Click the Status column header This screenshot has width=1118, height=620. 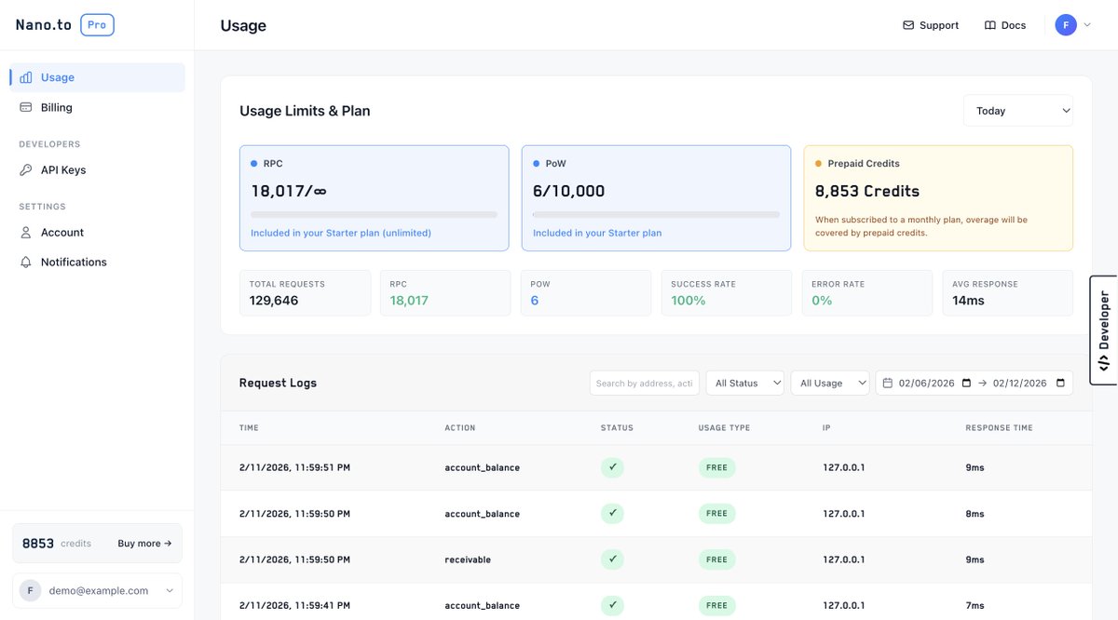tap(617, 428)
